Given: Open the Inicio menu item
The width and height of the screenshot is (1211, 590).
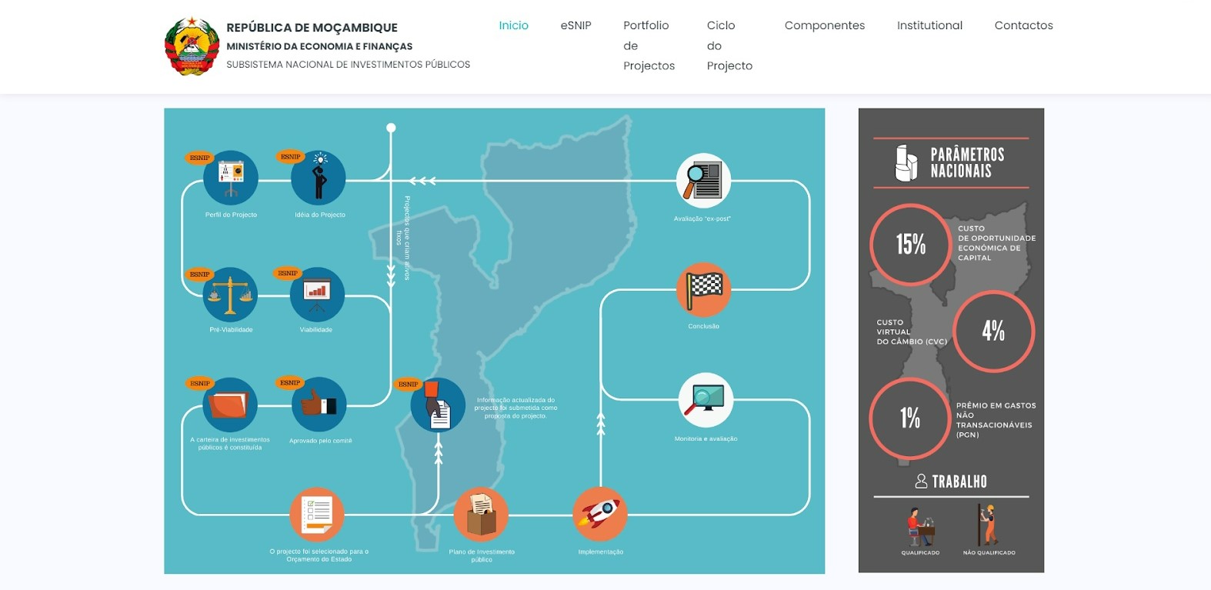Looking at the screenshot, I should click(x=513, y=25).
